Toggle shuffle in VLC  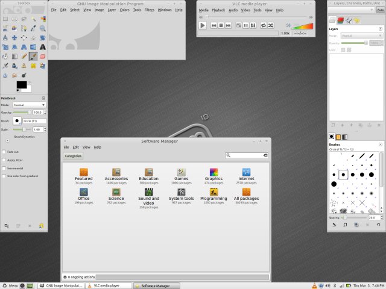[x=271, y=25]
